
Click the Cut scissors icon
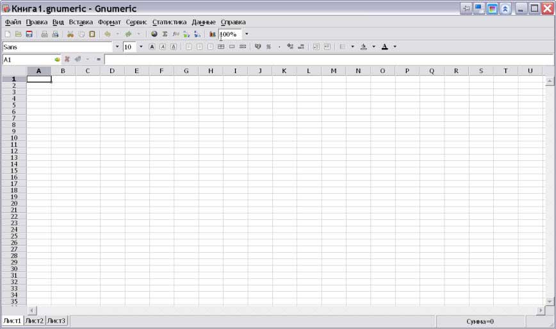click(x=70, y=34)
